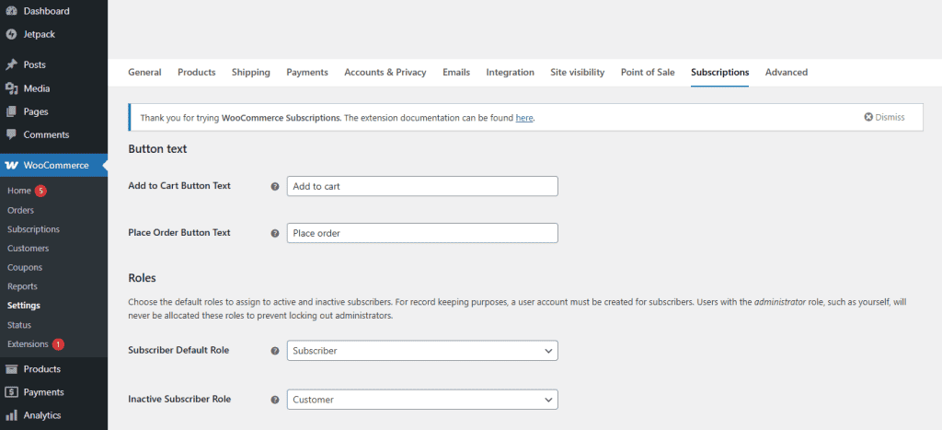This screenshot has height=430, width=942.
Task: Click the Payments sidebar menu label
Action: (44, 392)
